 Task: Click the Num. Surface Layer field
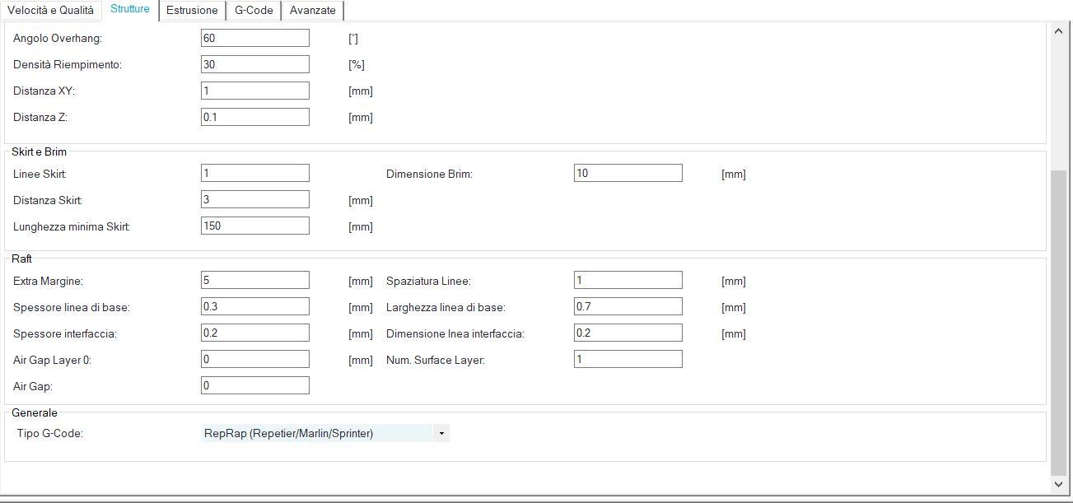pyautogui.click(x=627, y=359)
